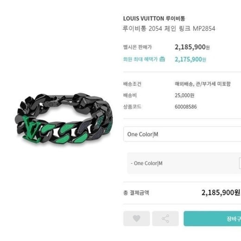
Task: Click the 배송조건 overseas shipping text
Action: coord(203,84)
